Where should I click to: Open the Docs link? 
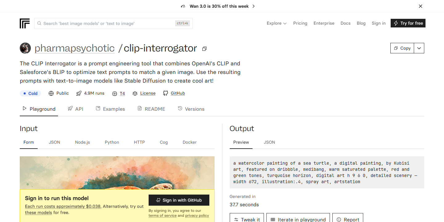tap(345, 23)
